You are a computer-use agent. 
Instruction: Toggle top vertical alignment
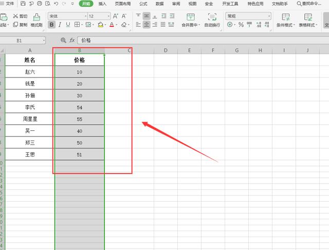tap(138, 16)
